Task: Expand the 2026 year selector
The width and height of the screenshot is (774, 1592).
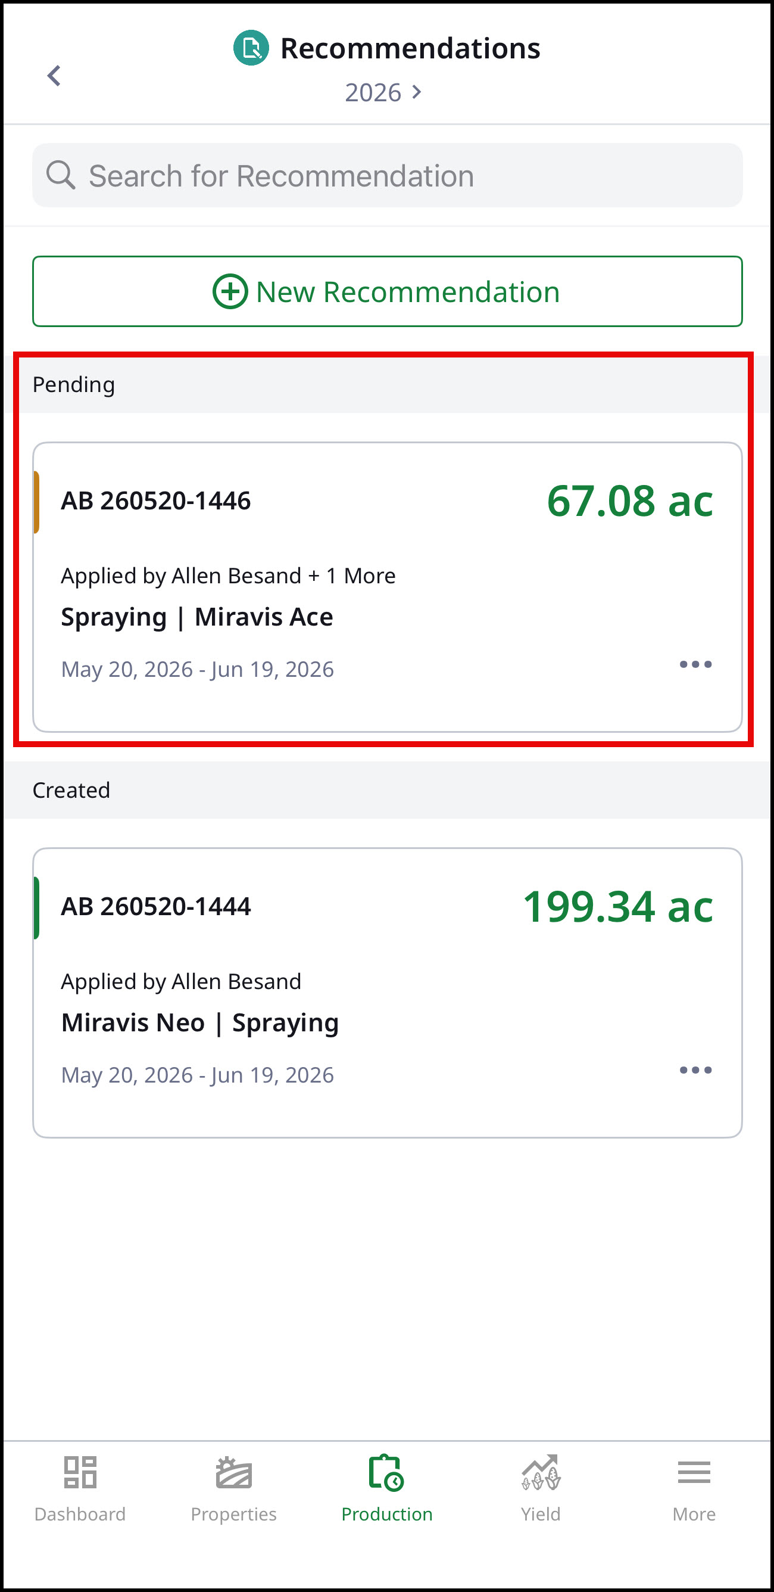Action: [x=383, y=93]
